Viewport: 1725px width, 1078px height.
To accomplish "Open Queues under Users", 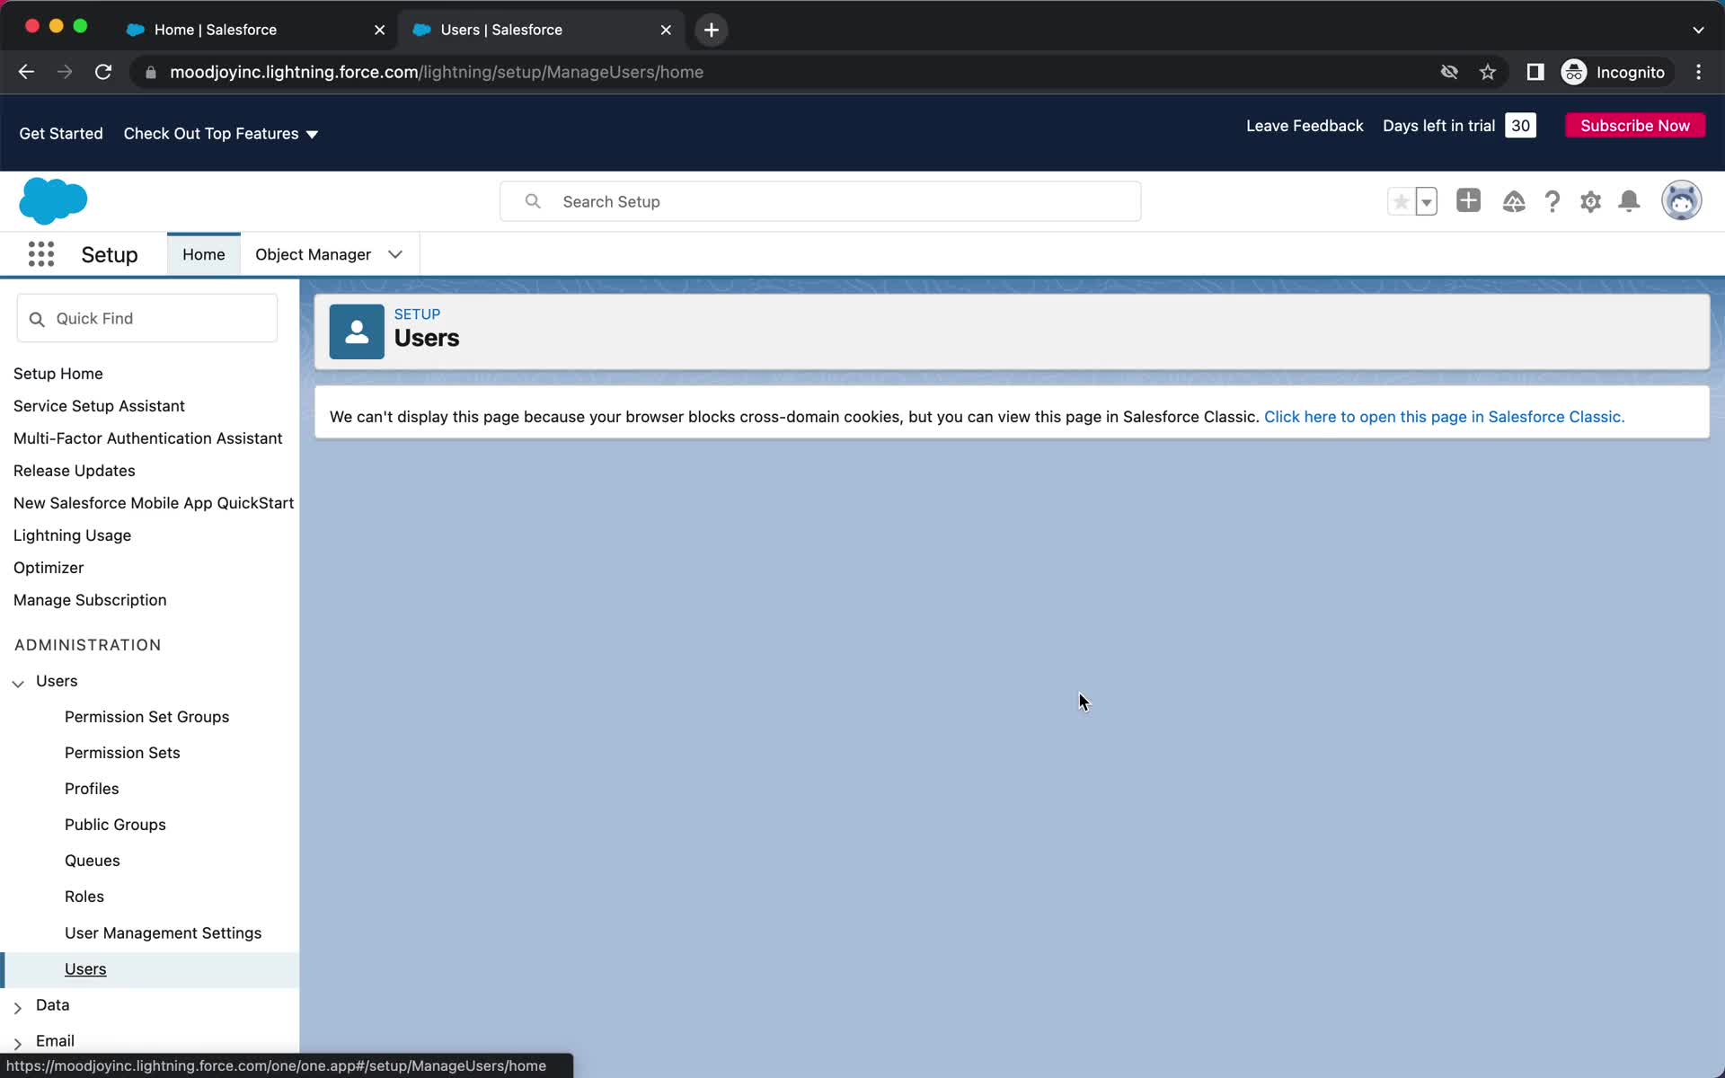I will [93, 861].
